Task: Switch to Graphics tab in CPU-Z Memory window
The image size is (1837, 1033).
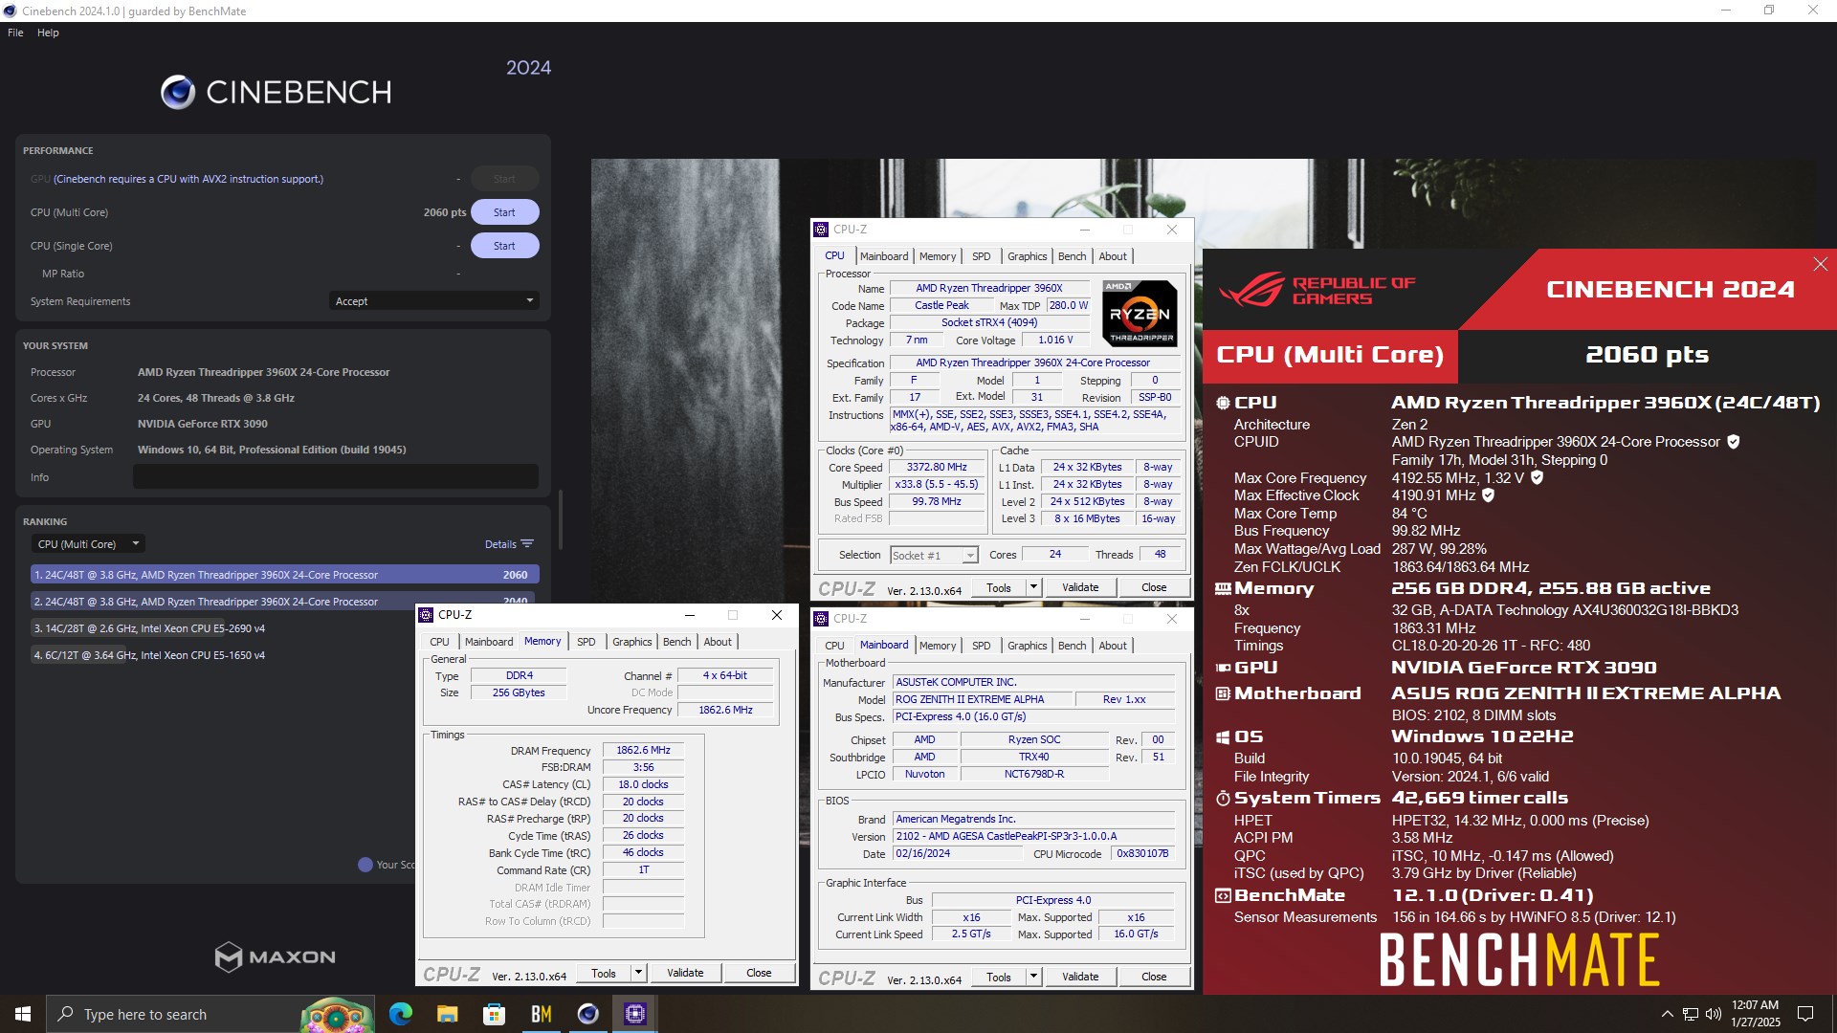Action: click(x=631, y=642)
